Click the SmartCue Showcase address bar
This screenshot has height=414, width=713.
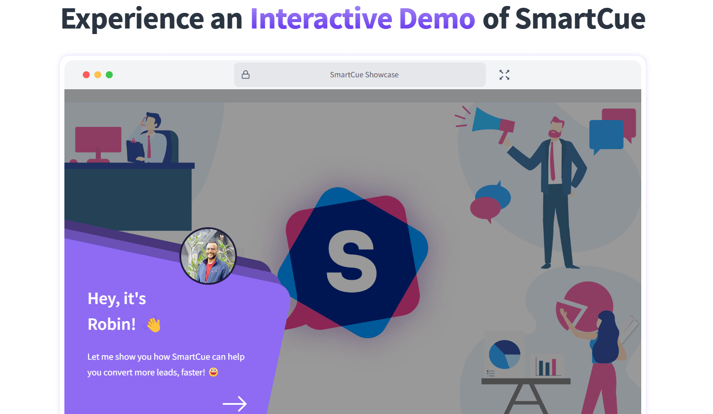[360, 75]
